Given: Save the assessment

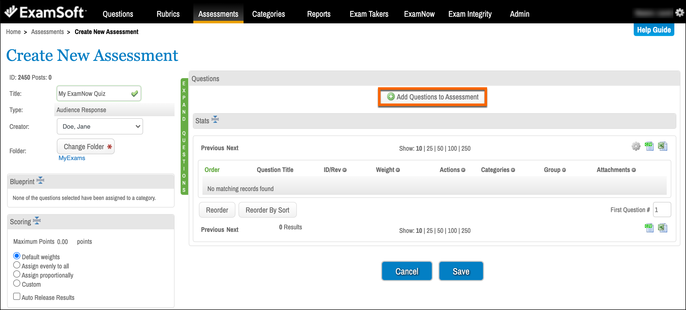Looking at the screenshot, I should point(461,271).
